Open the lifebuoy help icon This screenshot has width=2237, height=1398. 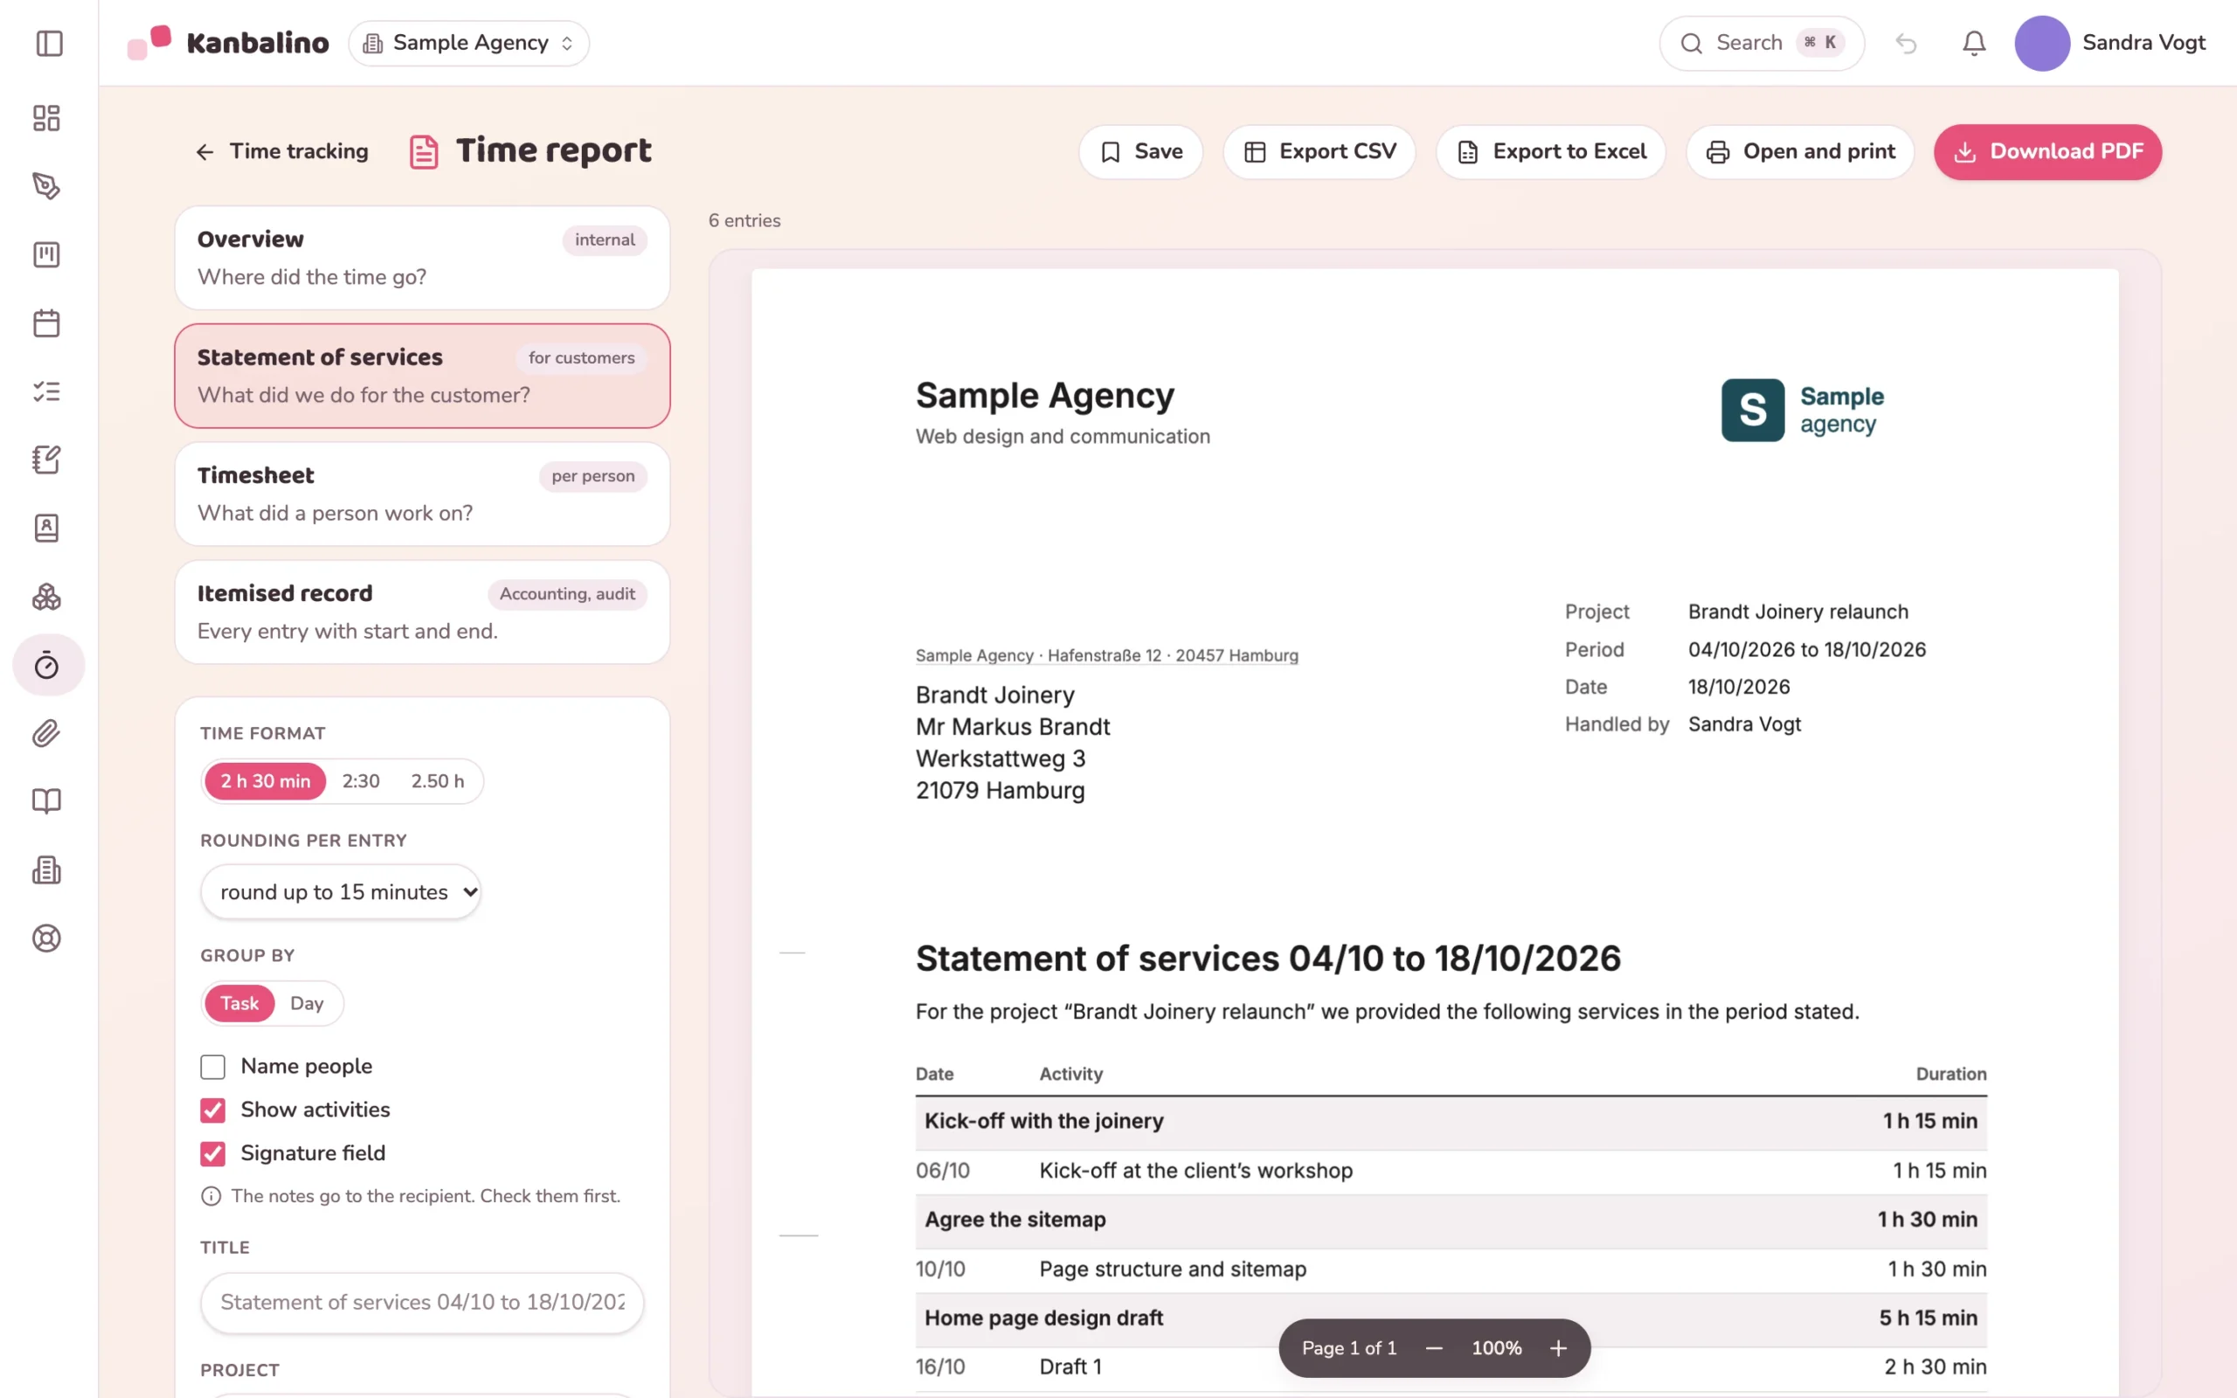pyautogui.click(x=46, y=938)
